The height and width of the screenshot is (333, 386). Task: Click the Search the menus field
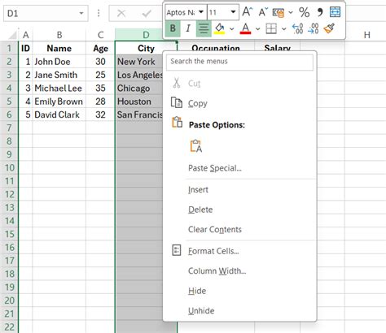(x=239, y=62)
